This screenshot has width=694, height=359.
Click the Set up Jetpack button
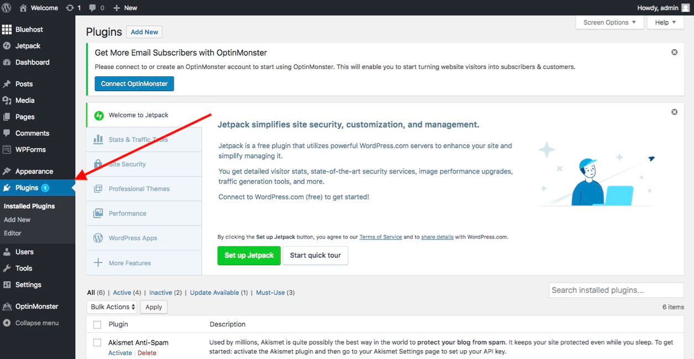coord(249,255)
